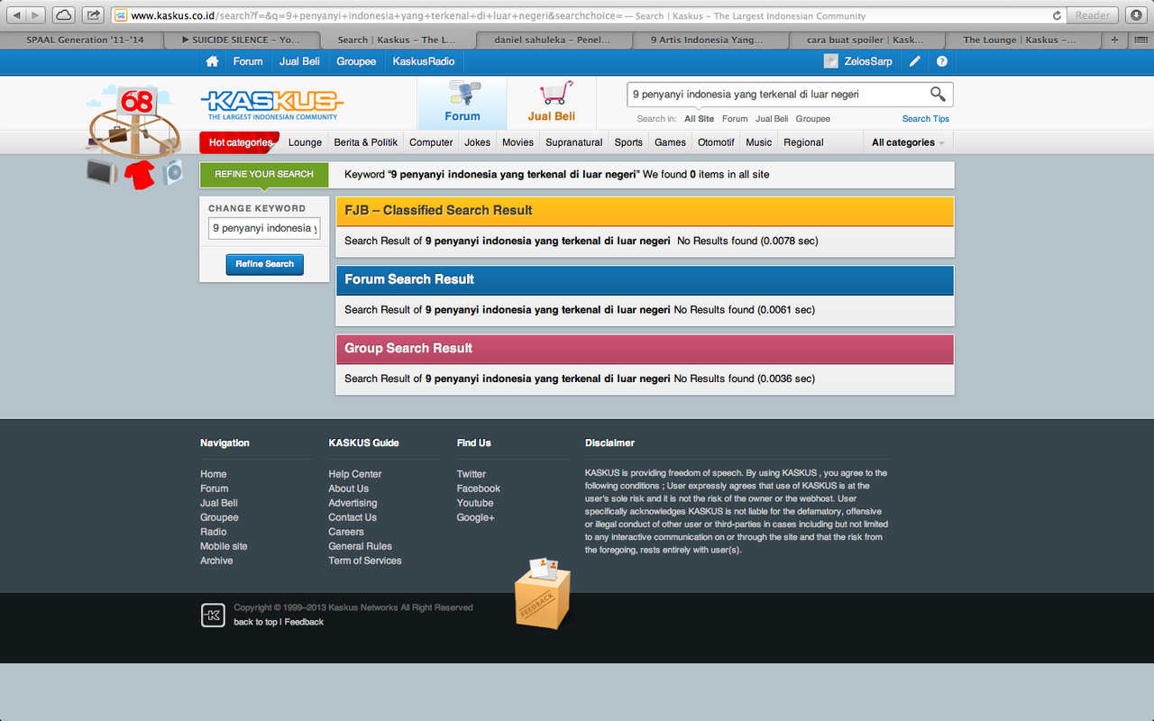Screen dimensions: 1154x721
Task: Reload the page via refresh icon
Action: coord(1057,15)
